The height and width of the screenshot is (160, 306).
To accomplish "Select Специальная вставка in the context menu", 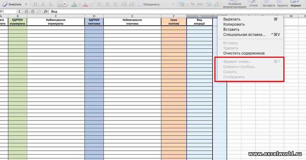I will click(x=244, y=35).
